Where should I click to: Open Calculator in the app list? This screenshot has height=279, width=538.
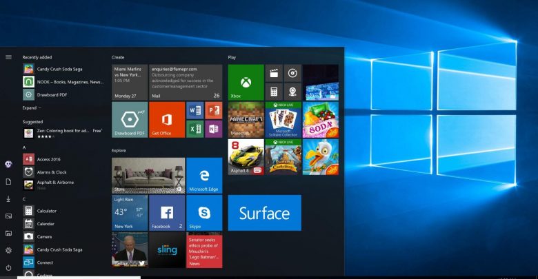click(x=63, y=211)
